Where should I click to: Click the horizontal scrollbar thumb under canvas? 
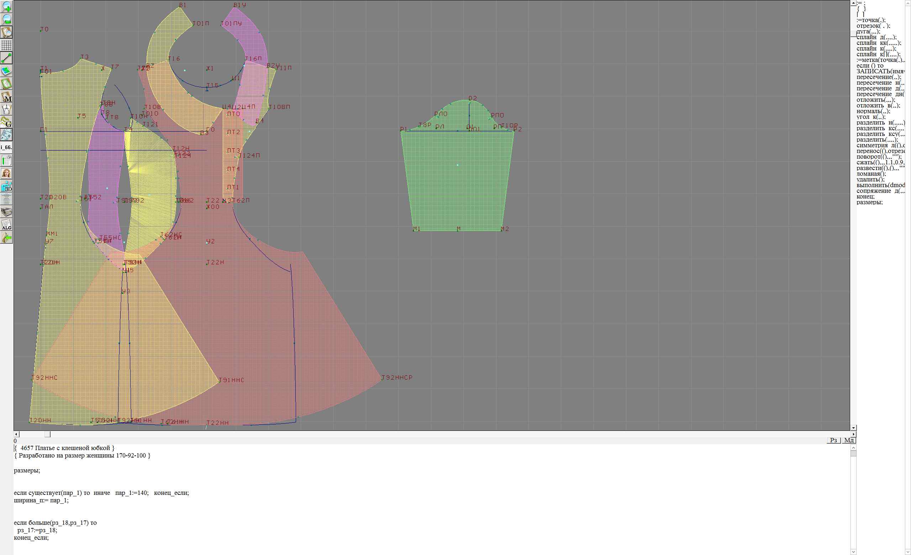(47, 434)
